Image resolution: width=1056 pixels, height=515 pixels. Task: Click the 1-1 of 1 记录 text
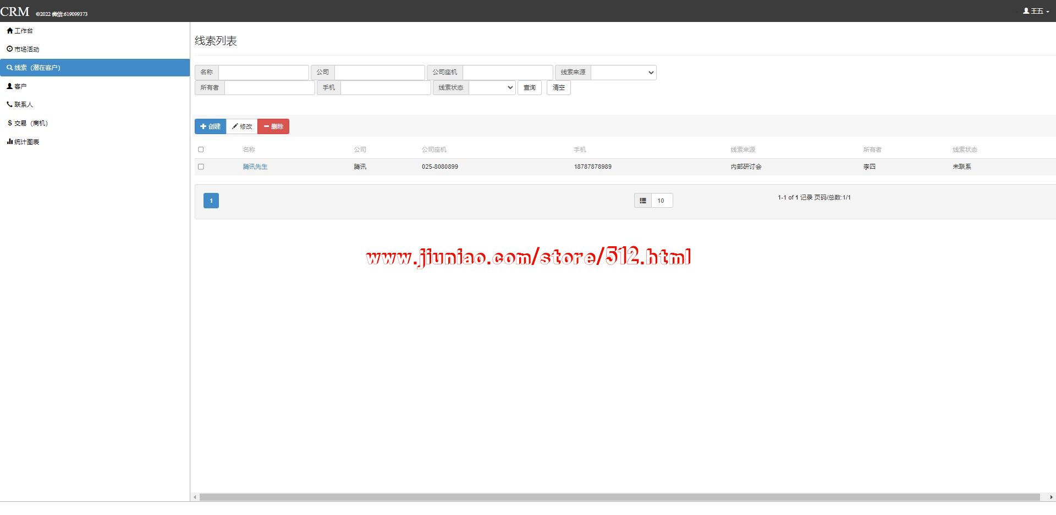coord(795,197)
